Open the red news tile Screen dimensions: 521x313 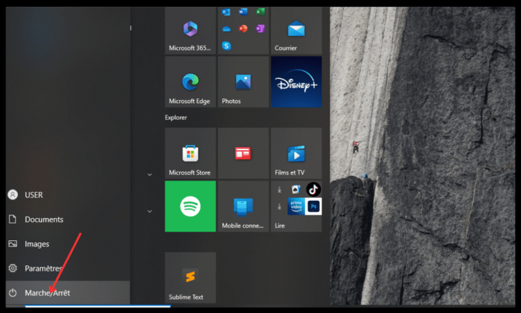244,153
